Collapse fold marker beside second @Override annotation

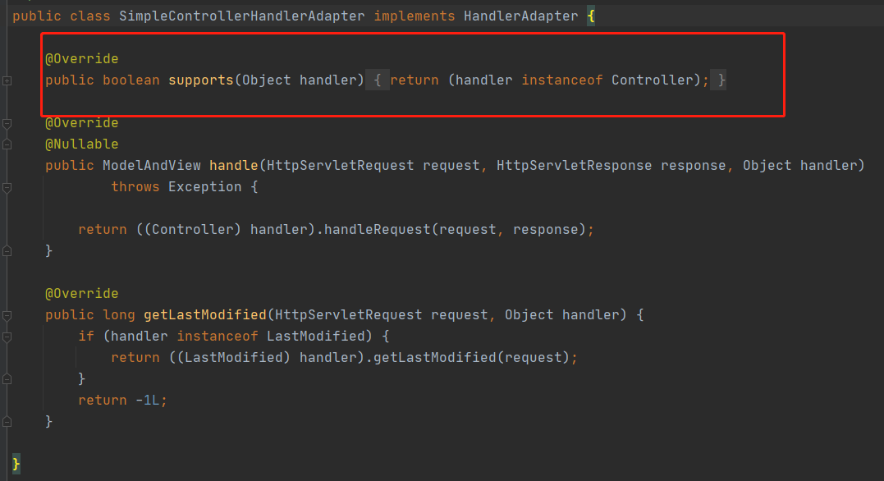click(7, 123)
